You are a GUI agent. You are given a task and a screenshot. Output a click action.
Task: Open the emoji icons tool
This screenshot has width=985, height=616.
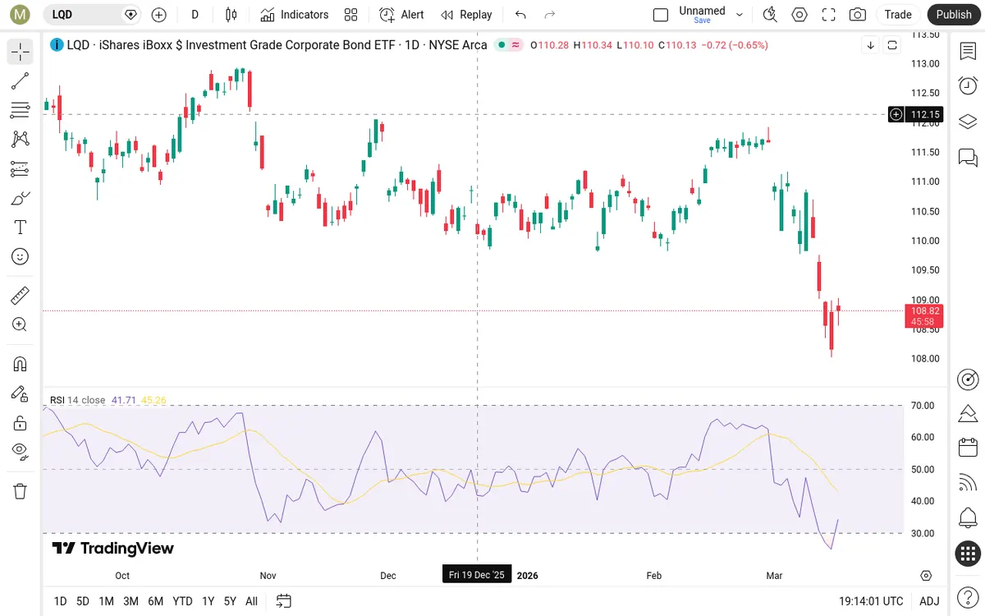pyautogui.click(x=21, y=256)
